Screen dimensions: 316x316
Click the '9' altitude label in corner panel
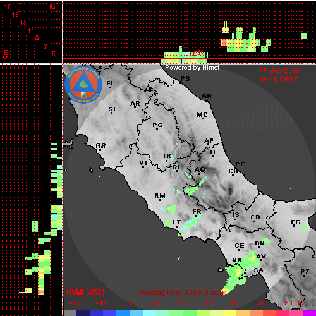pos(37,38)
